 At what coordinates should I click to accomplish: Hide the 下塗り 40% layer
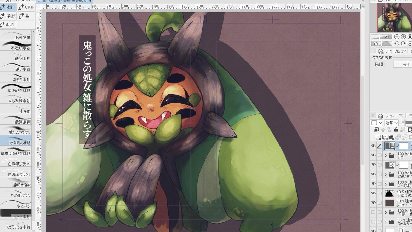coord(373,194)
